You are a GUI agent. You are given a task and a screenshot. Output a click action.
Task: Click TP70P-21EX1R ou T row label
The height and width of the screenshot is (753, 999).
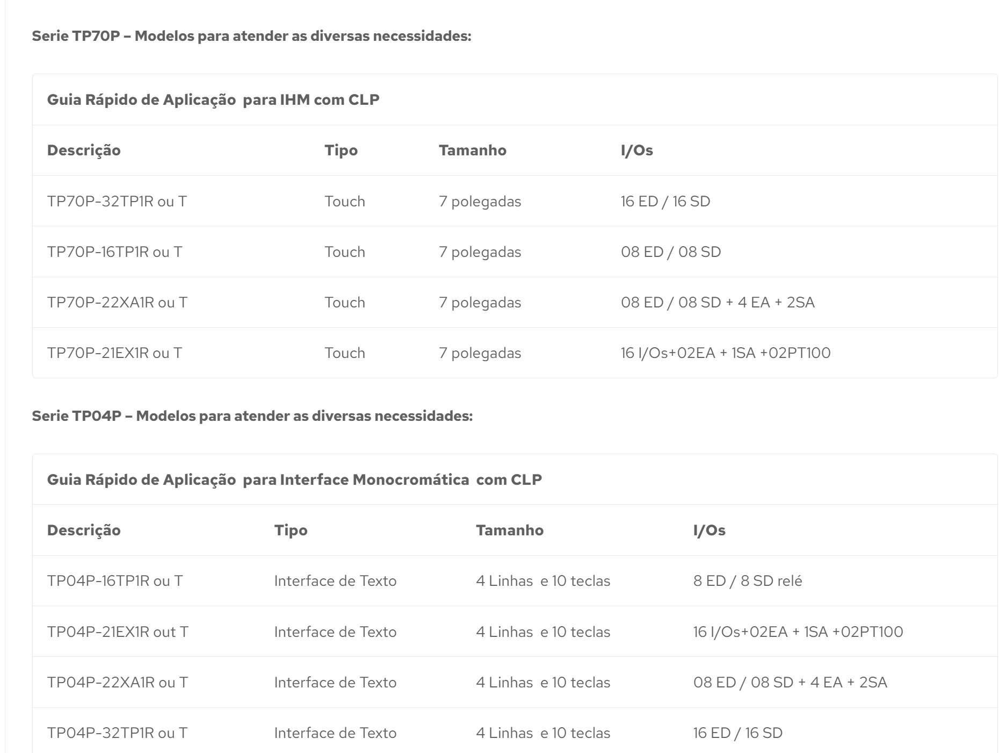(114, 353)
